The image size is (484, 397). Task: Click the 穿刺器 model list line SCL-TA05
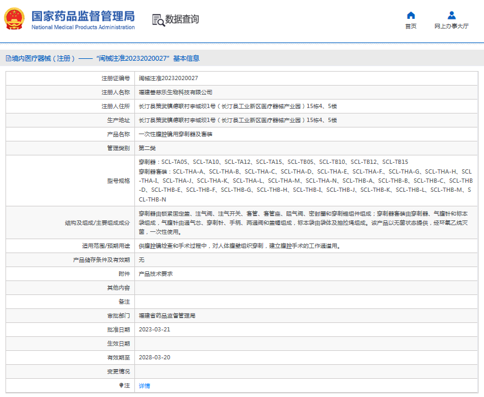274,162
